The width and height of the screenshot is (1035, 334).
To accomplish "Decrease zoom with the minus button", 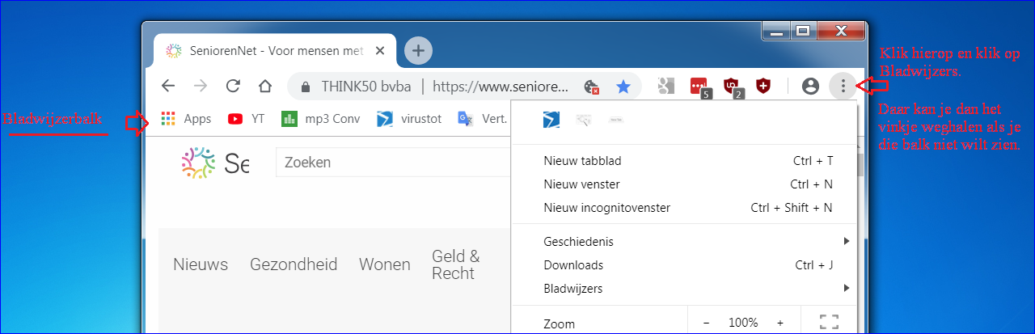I will tap(706, 323).
